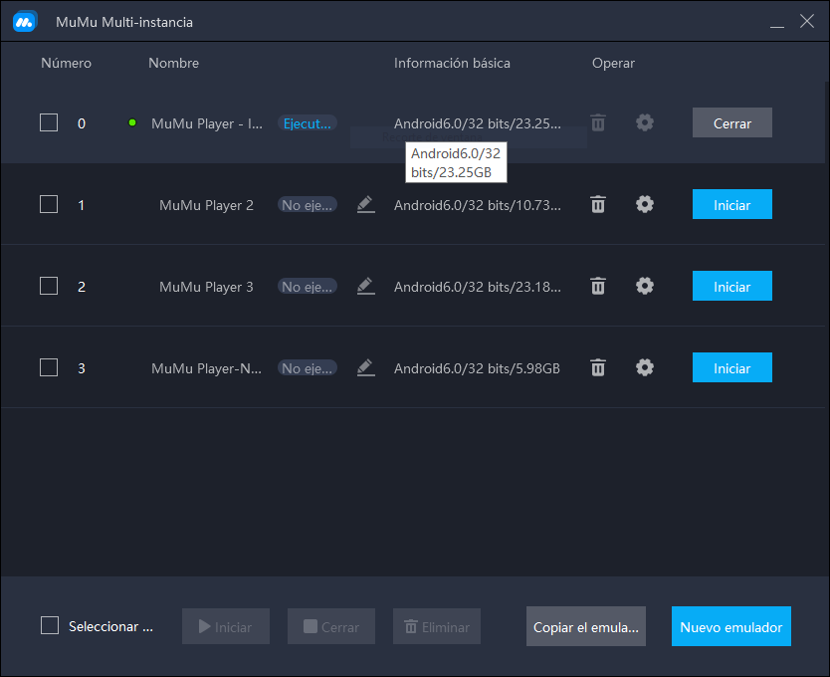Open the gear settings for MuMu Player 2
This screenshot has height=677, width=830.
click(645, 204)
